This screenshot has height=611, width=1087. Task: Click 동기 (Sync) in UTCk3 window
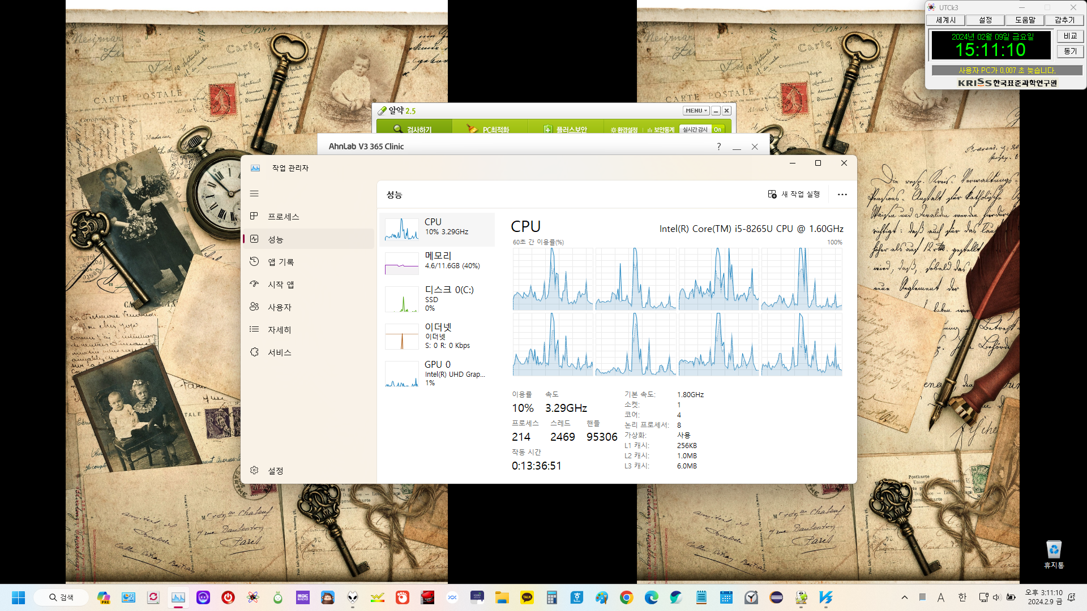coord(1070,51)
